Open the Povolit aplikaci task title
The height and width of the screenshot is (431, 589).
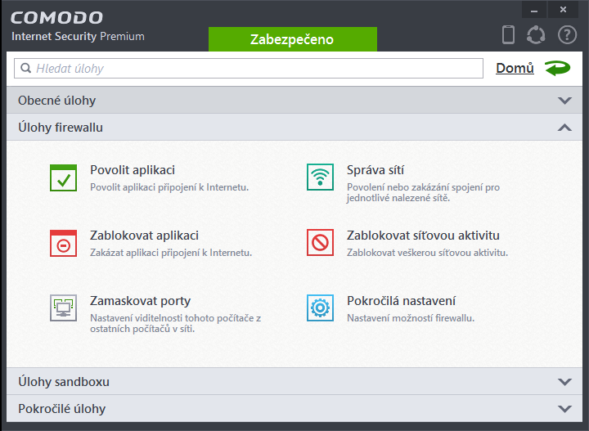133,170
